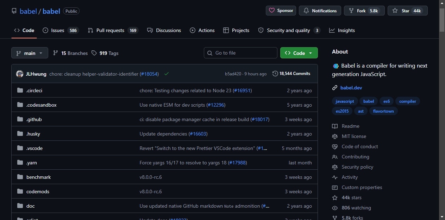The width and height of the screenshot is (445, 220).
Task: Click the javascript topic tag
Action: [x=345, y=101]
